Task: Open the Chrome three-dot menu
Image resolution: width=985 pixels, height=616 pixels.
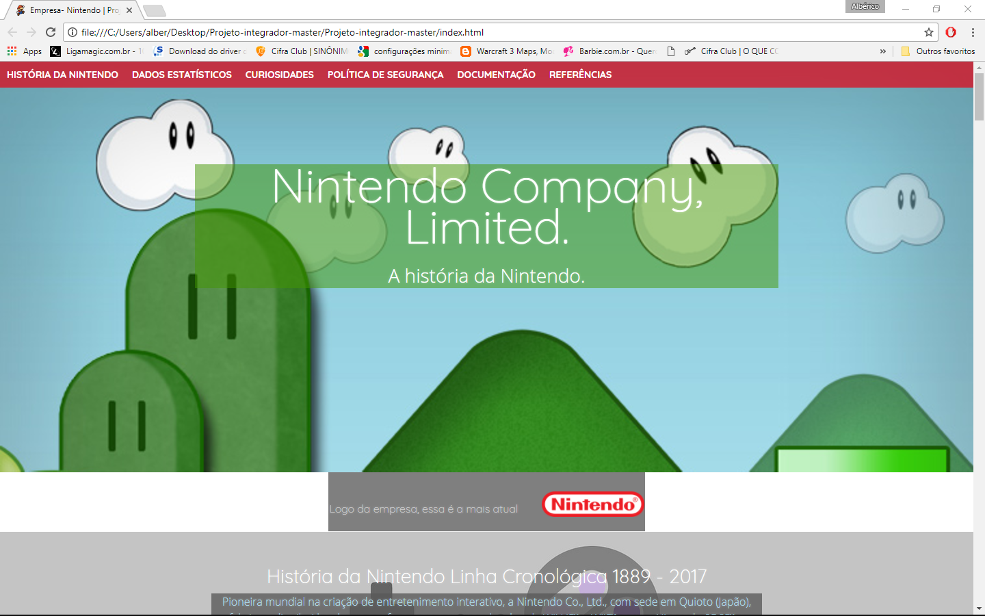Action: (973, 32)
